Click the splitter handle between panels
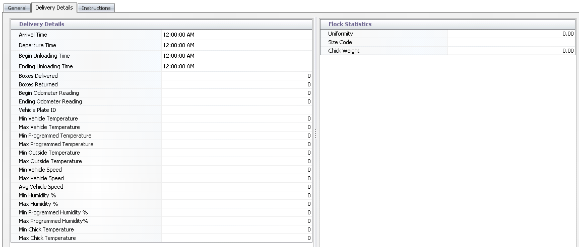This screenshot has height=247, width=579. pos(316,133)
